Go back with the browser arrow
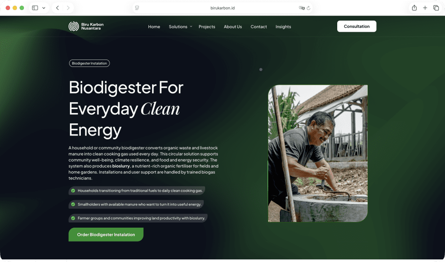The width and height of the screenshot is (445, 262). click(x=57, y=8)
